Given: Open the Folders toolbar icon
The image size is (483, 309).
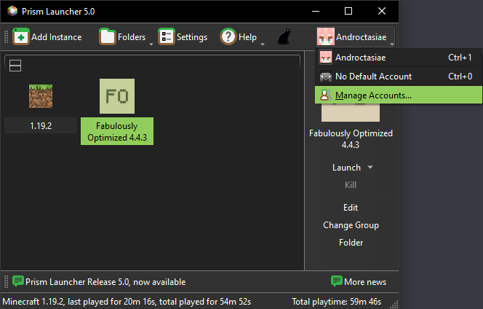Looking at the screenshot, I should click(x=107, y=36).
